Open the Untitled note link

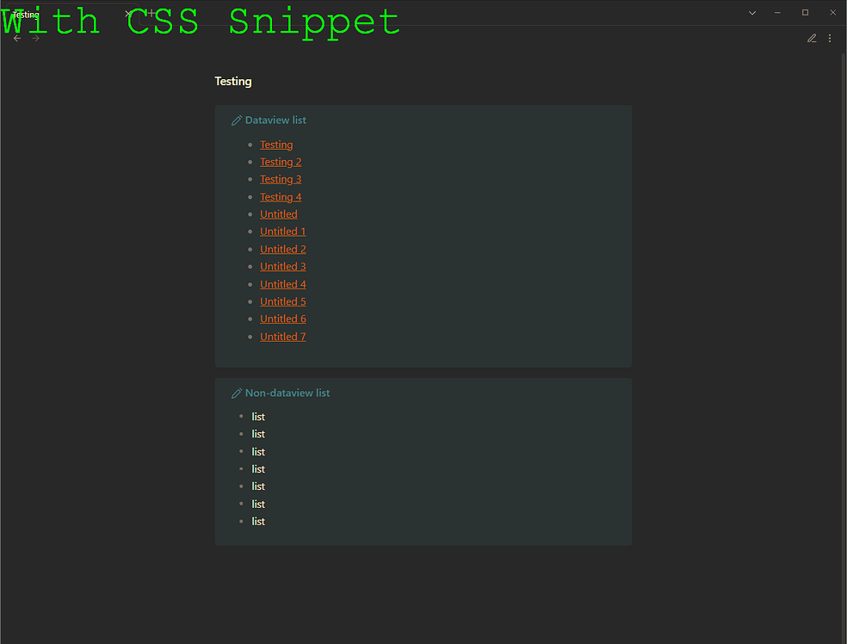pos(278,214)
